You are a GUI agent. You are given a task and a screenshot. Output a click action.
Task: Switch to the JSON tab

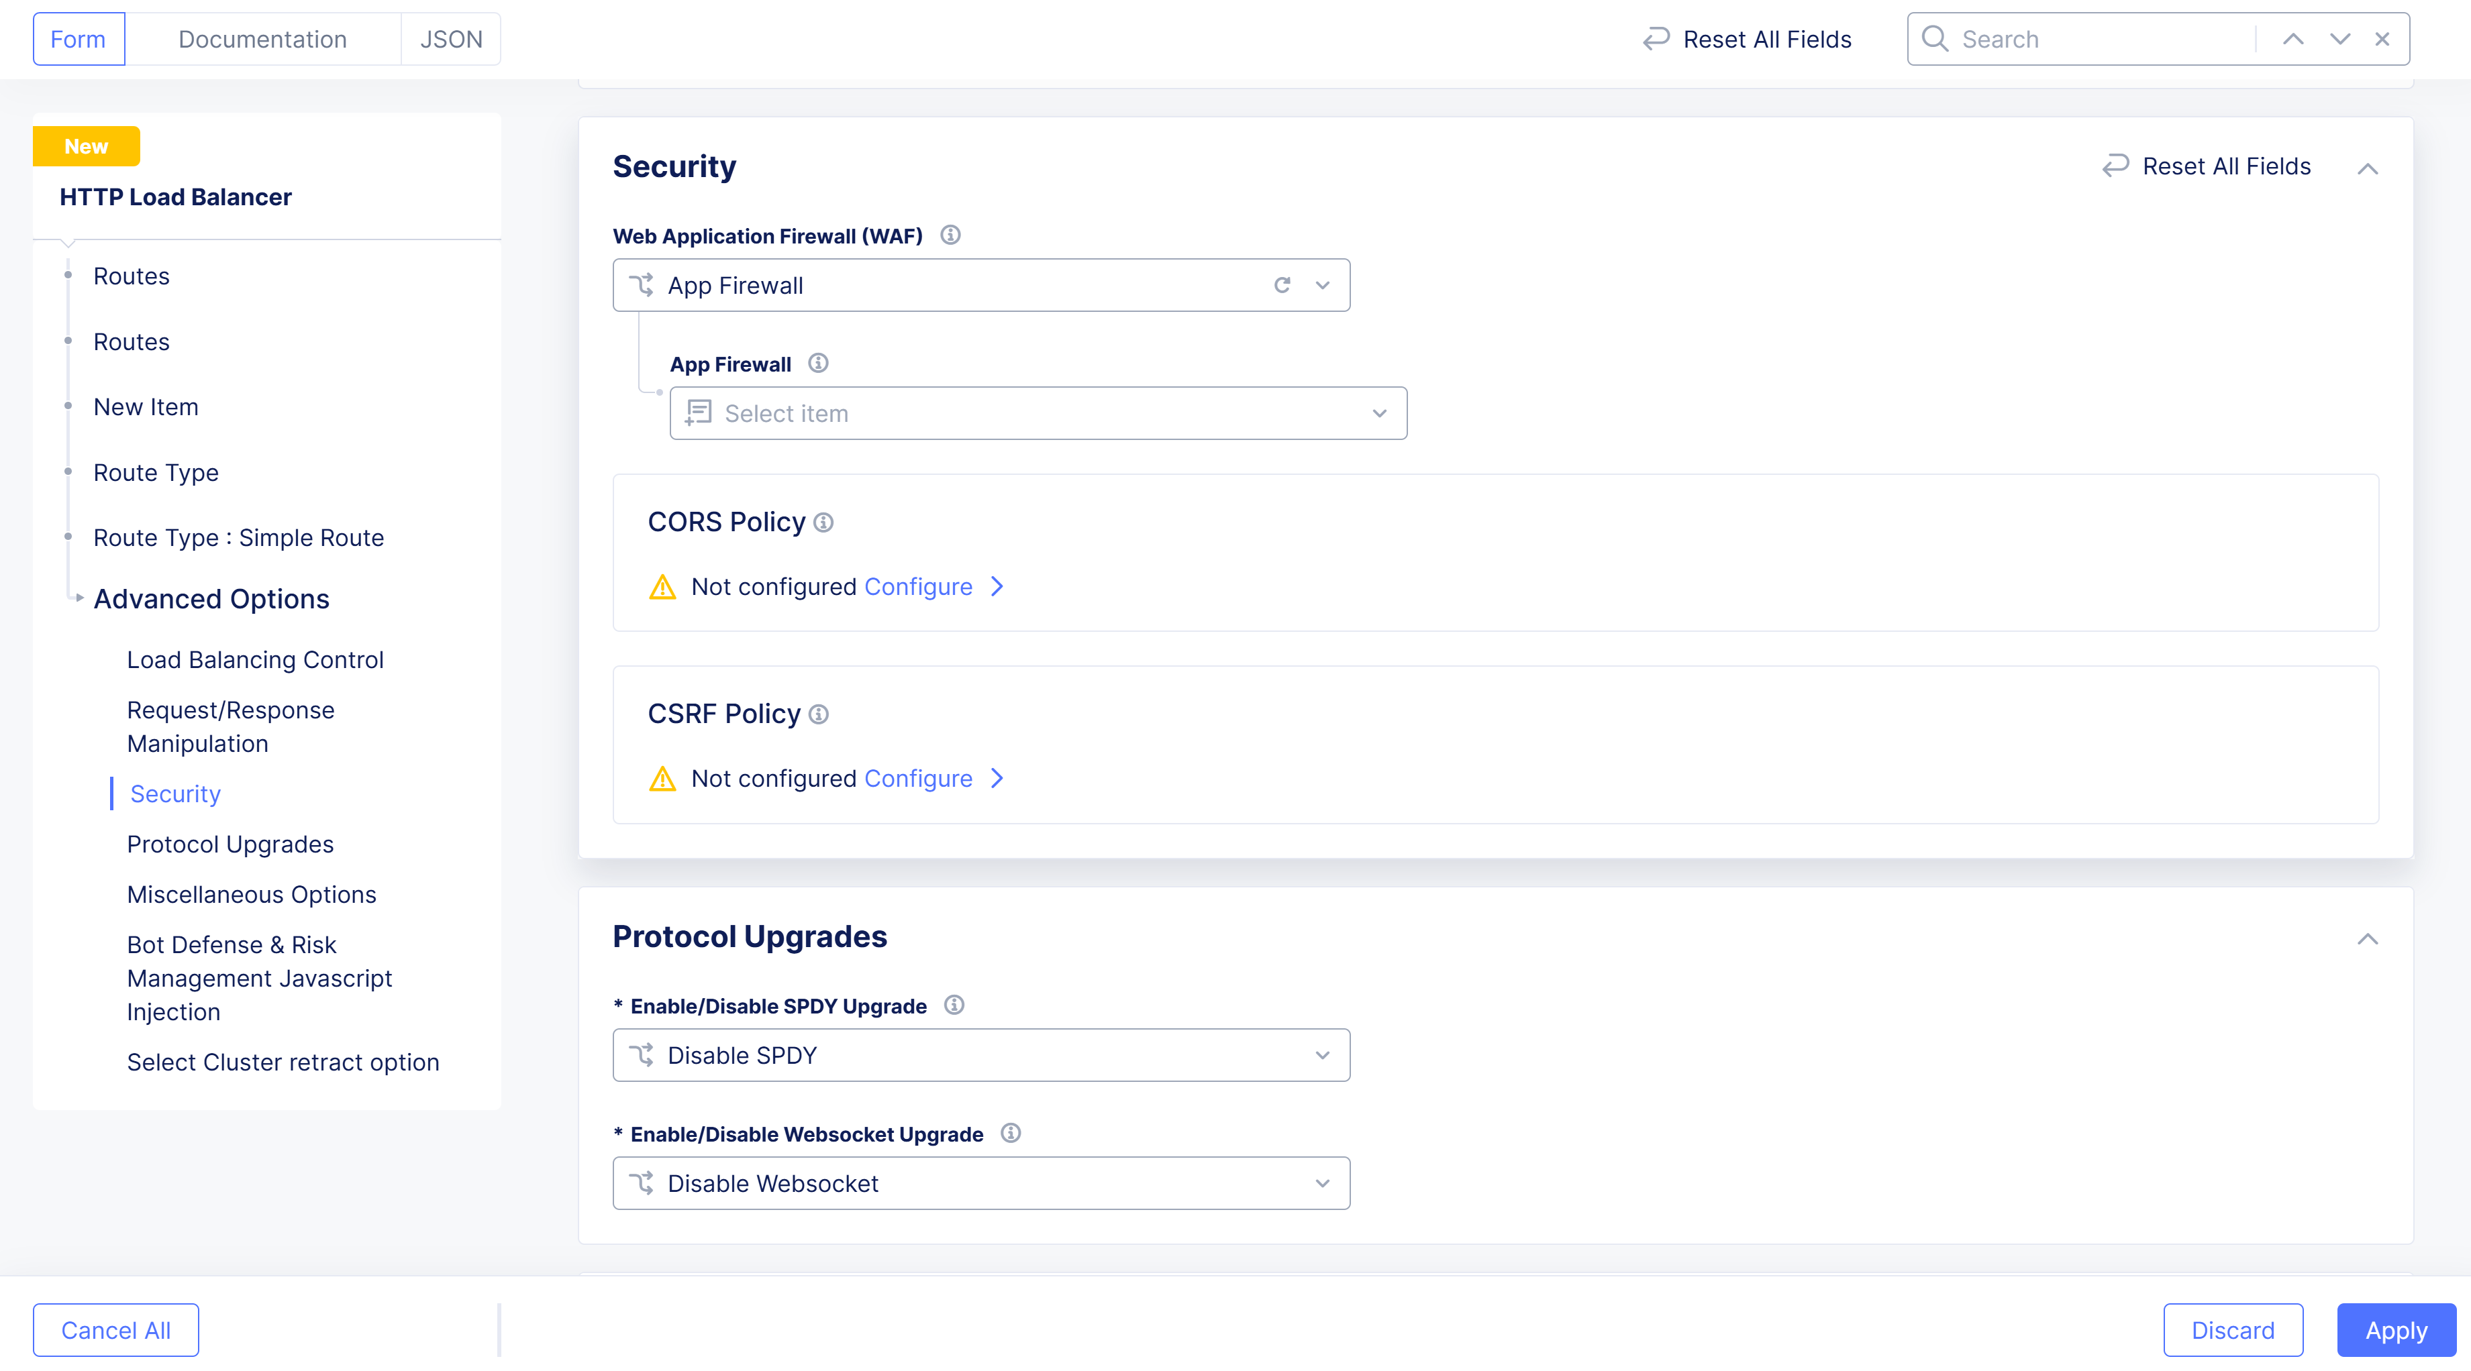[x=451, y=38]
